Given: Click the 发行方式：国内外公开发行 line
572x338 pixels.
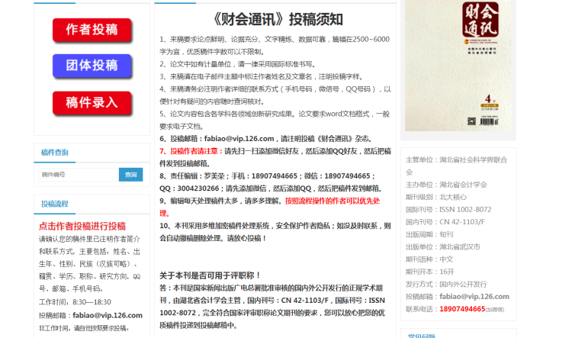Looking at the screenshot, I should (x=446, y=284).
